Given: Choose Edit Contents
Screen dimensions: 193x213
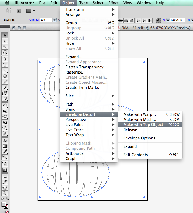Looking at the screenshot, I should pyautogui.click(x=150, y=155).
